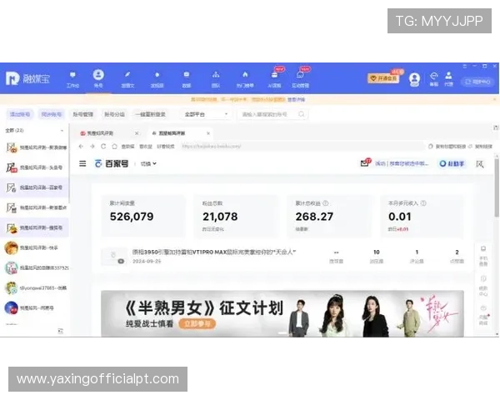Click the rounded button at the header's far right
The image size is (500, 400).
point(477,82)
